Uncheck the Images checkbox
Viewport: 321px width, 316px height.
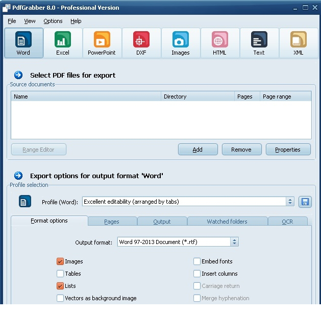(x=60, y=261)
